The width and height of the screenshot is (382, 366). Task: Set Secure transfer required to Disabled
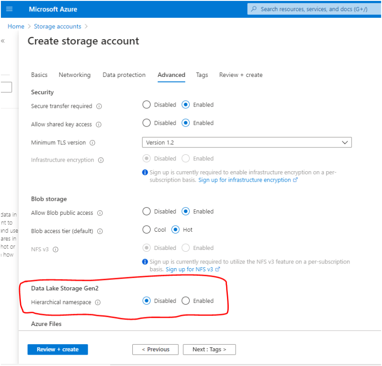[146, 105]
